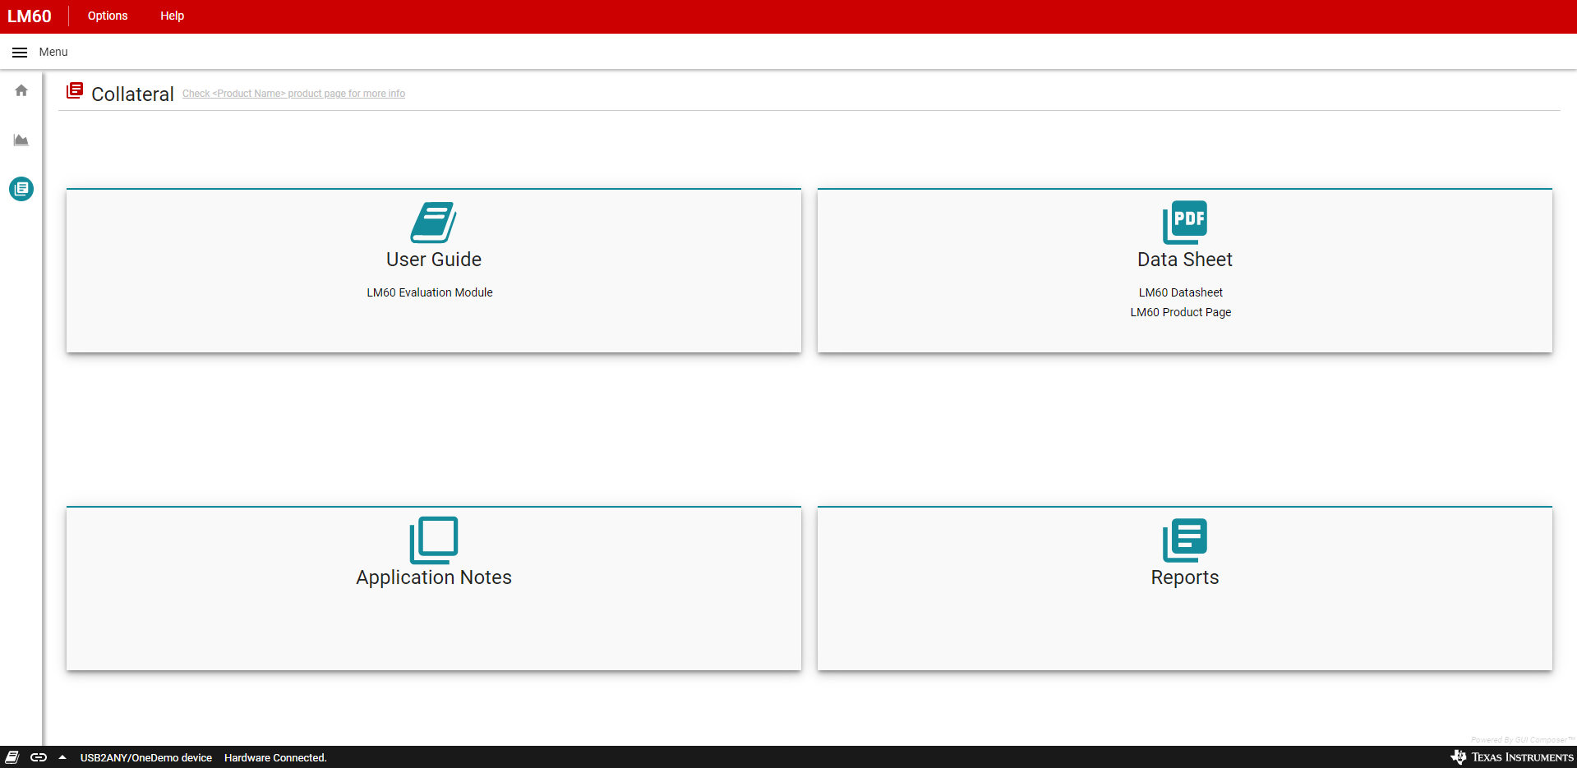Click the book icon in status bar

click(12, 757)
